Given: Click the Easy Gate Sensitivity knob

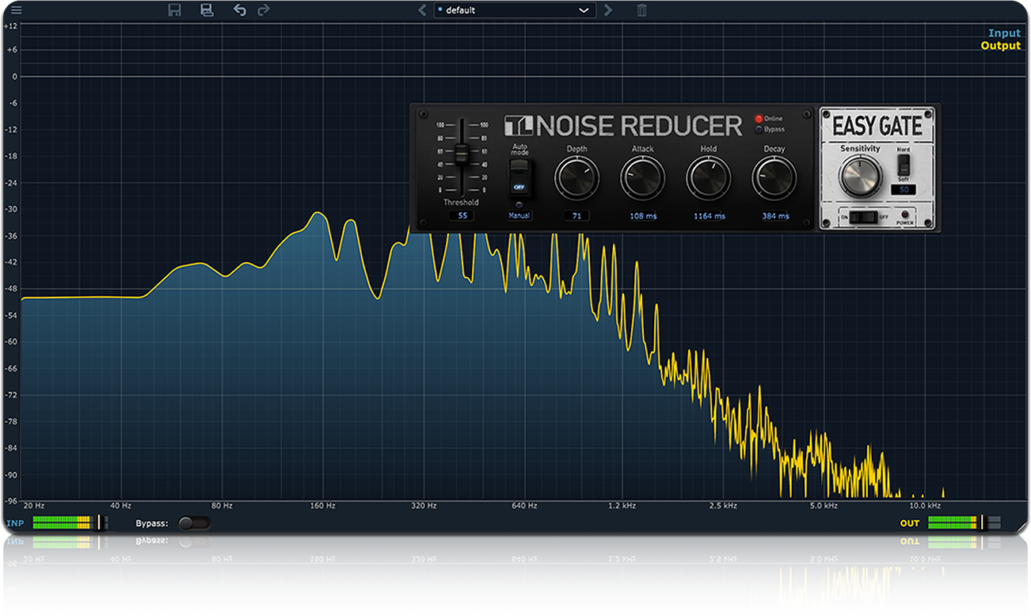Looking at the screenshot, I should [860, 177].
